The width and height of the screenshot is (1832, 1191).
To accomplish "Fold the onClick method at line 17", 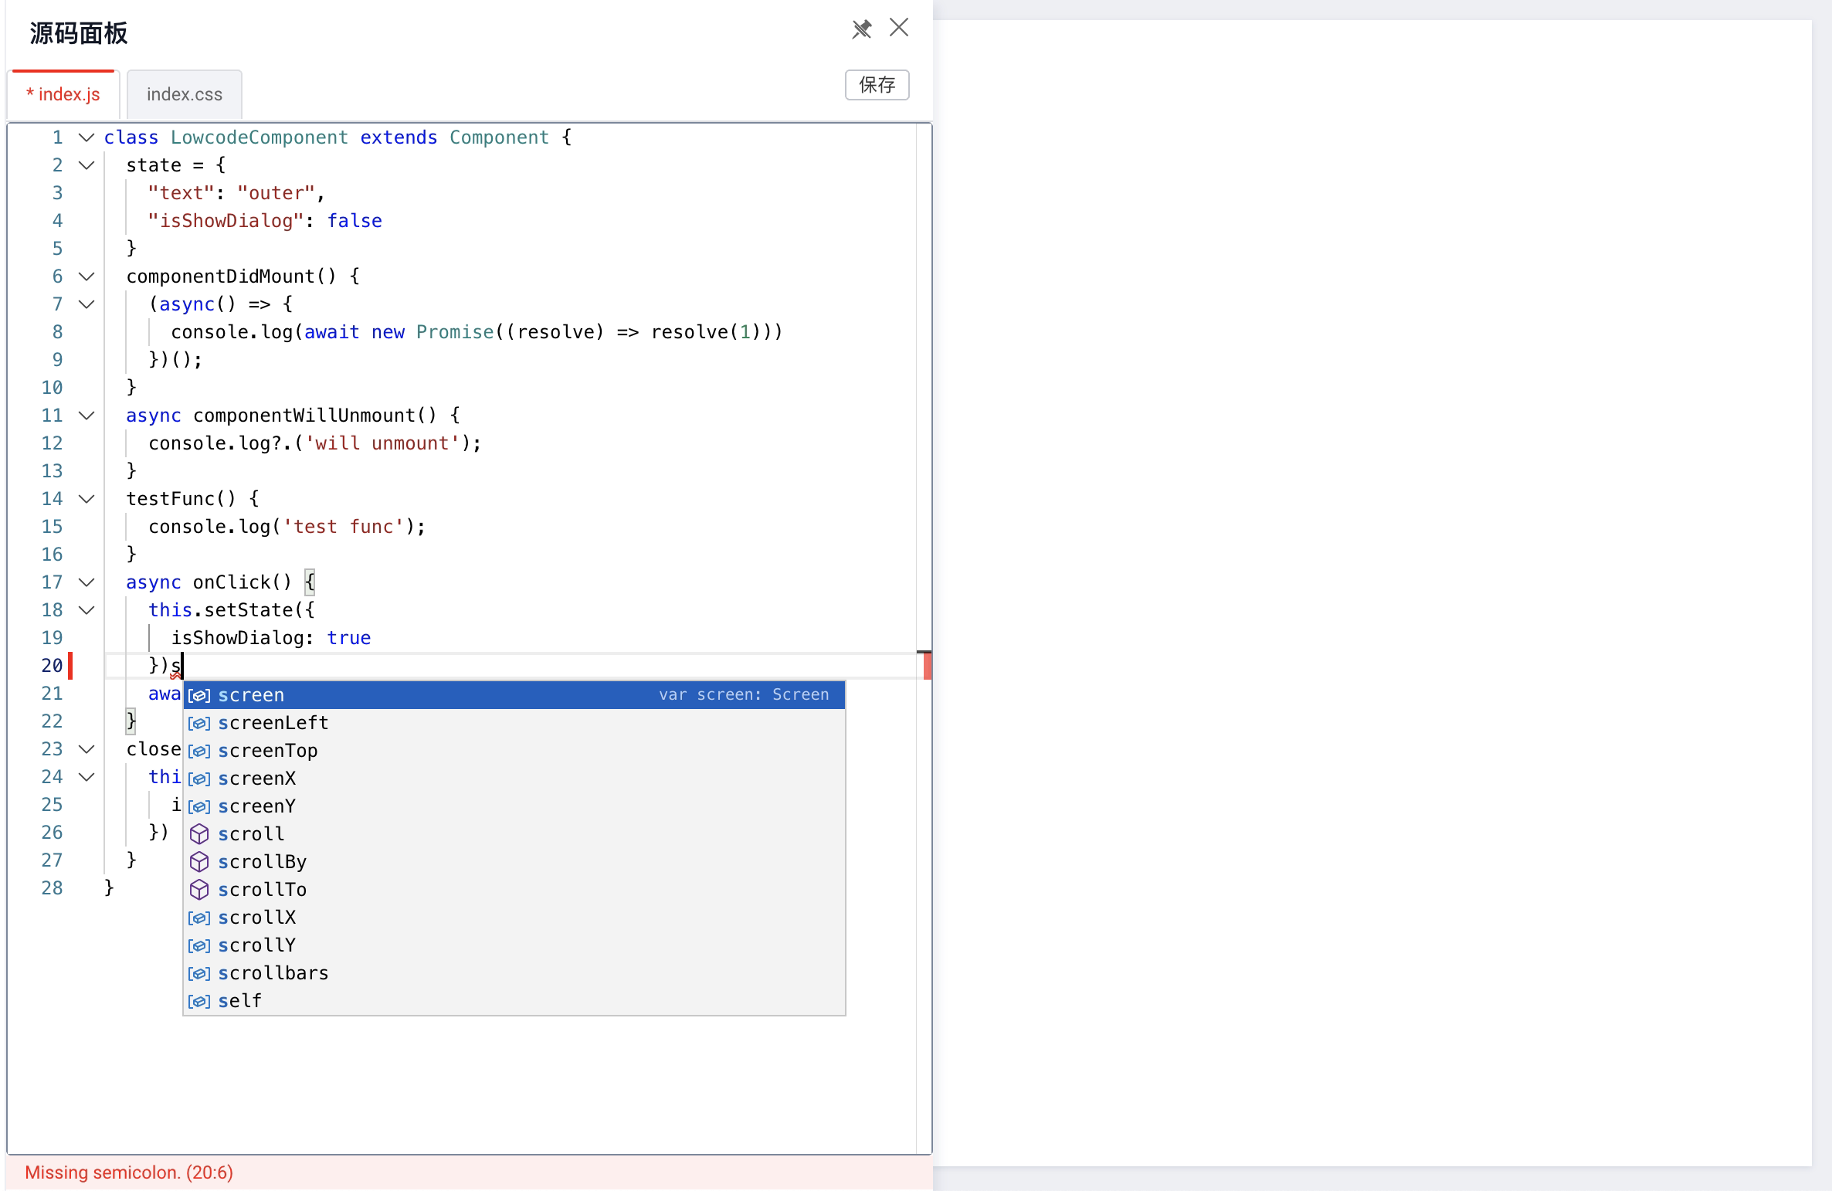I will click(87, 582).
